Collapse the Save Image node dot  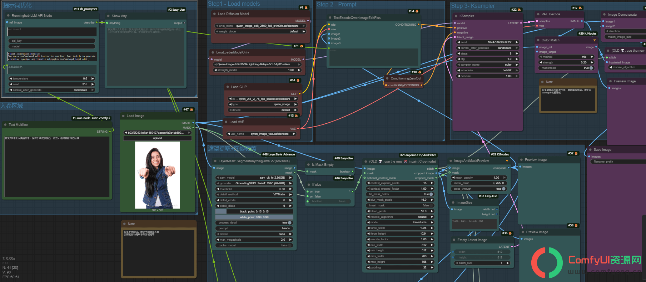click(590, 150)
